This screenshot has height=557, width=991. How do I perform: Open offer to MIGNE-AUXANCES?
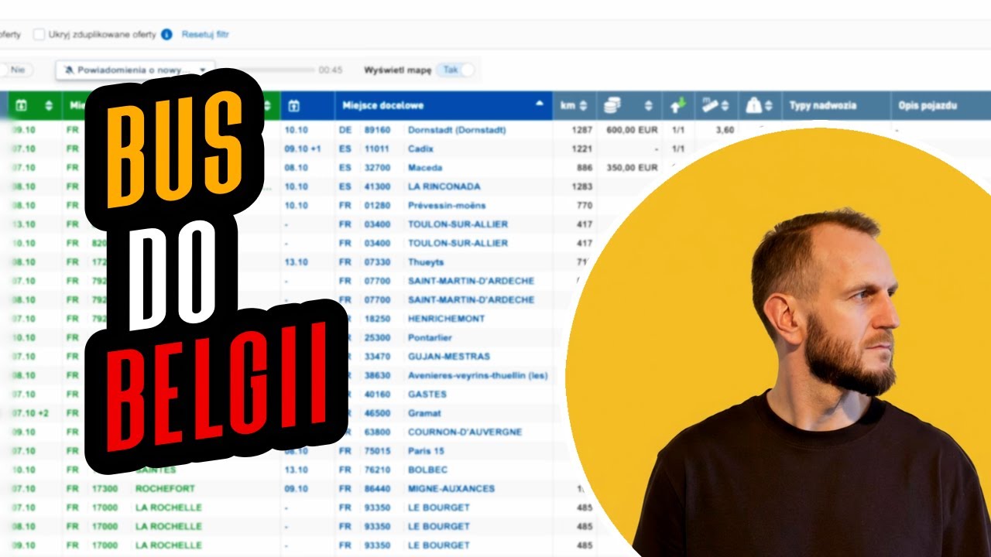pyautogui.click(x=451, y=489)
